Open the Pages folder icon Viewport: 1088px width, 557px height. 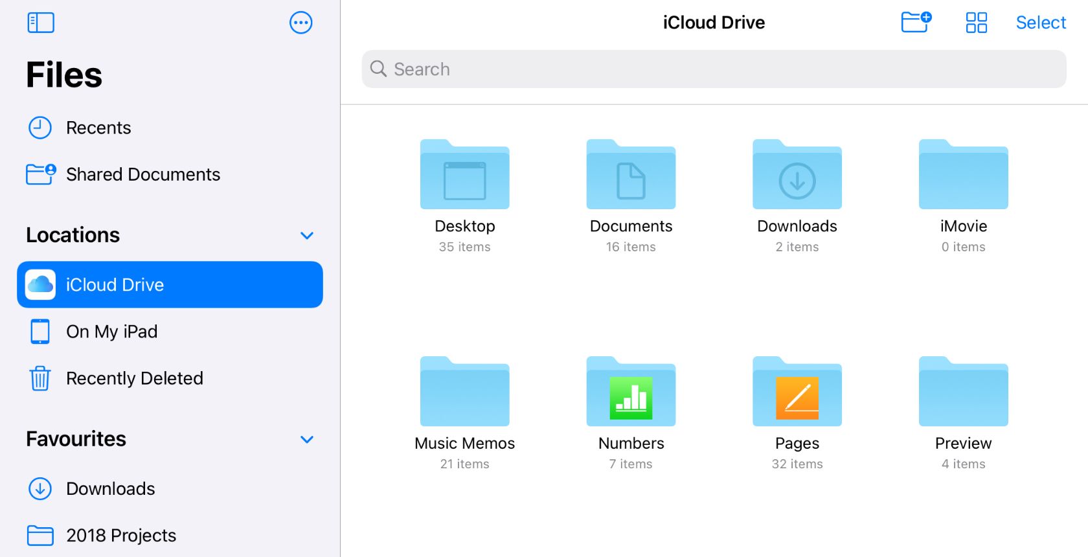(x=797, y=391)
